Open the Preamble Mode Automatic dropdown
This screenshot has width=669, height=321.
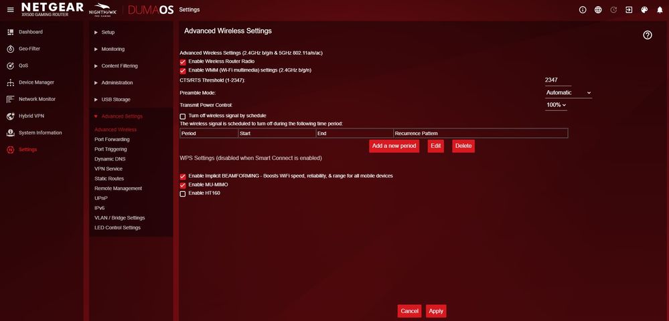[569, 92]
